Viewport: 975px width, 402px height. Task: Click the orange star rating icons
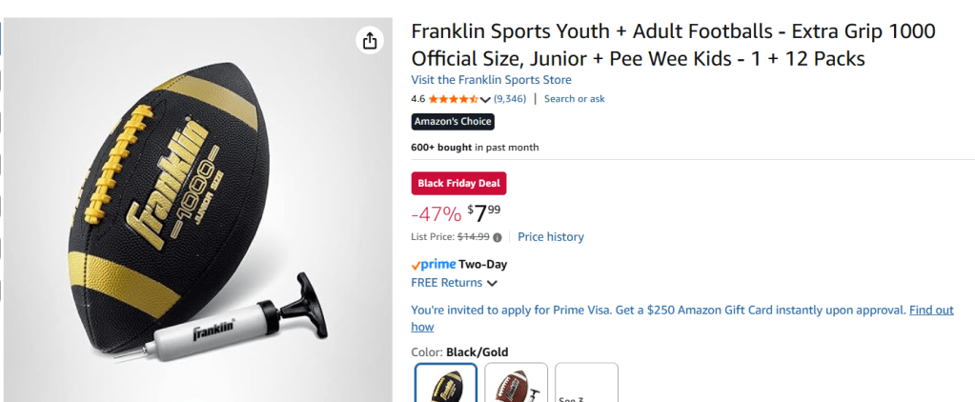click(454, 99)
